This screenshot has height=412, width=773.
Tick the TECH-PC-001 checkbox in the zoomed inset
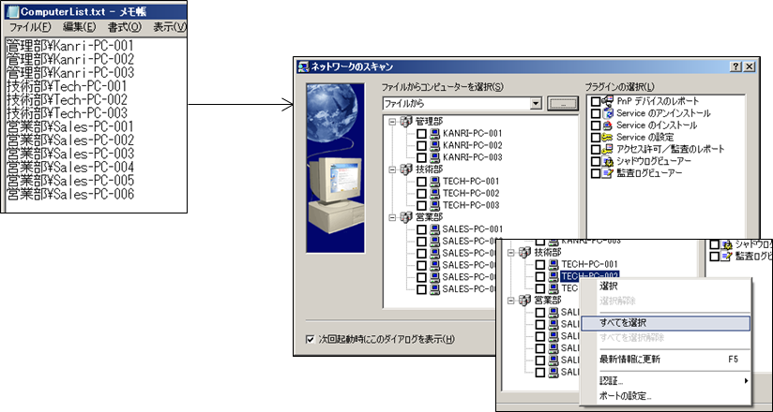click(540, 264)
